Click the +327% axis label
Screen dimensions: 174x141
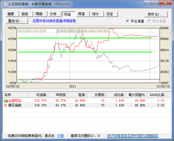click(12, 28)
